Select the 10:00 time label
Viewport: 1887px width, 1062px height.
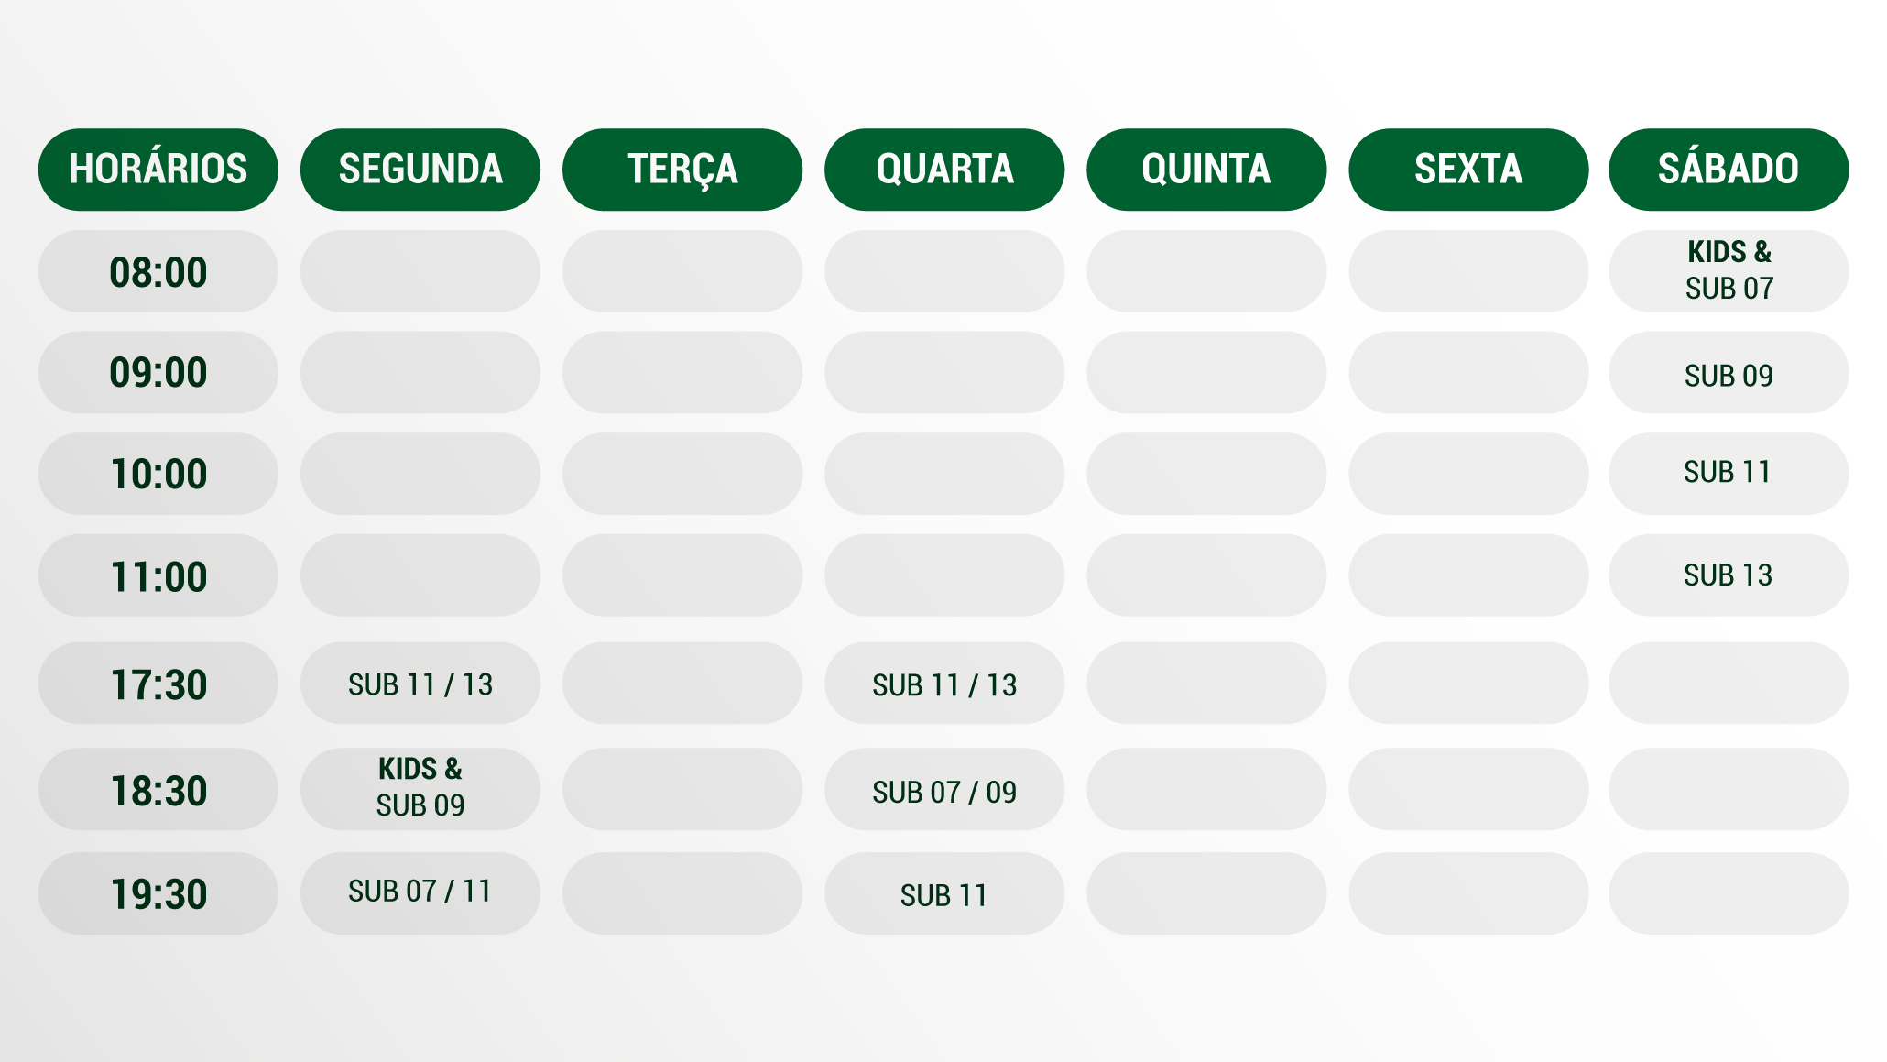(158, 474)
